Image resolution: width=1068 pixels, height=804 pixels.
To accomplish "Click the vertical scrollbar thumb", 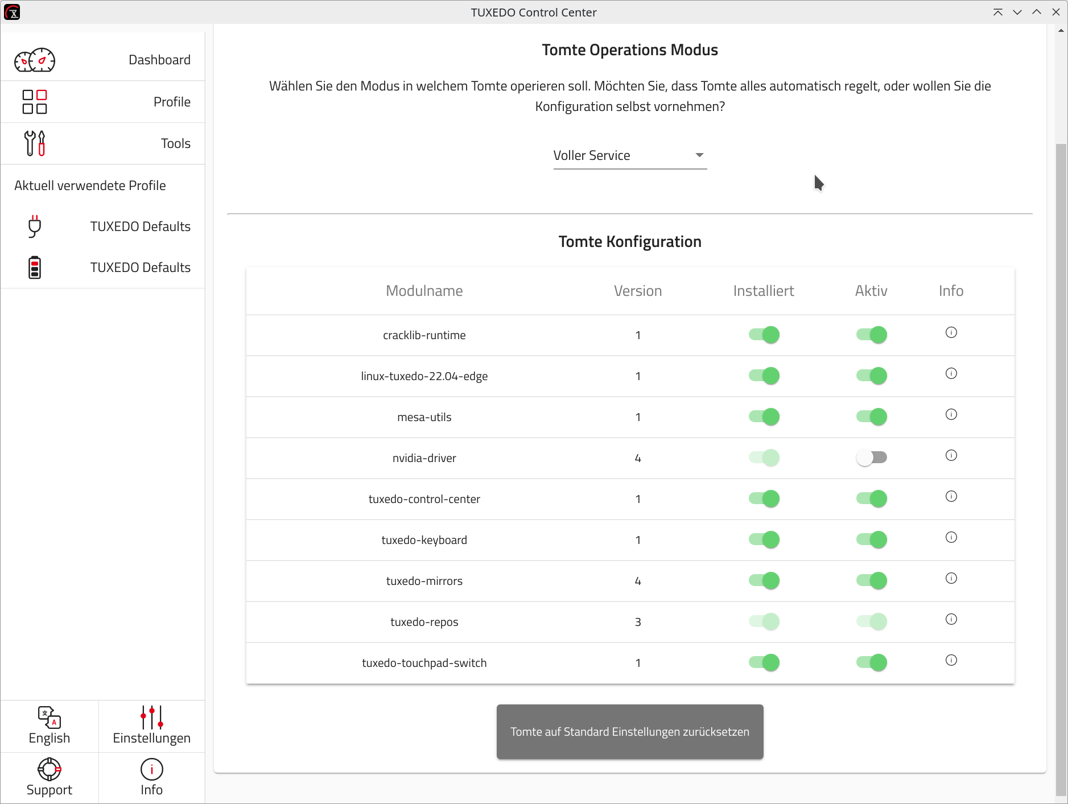I will pos(1061,469).
